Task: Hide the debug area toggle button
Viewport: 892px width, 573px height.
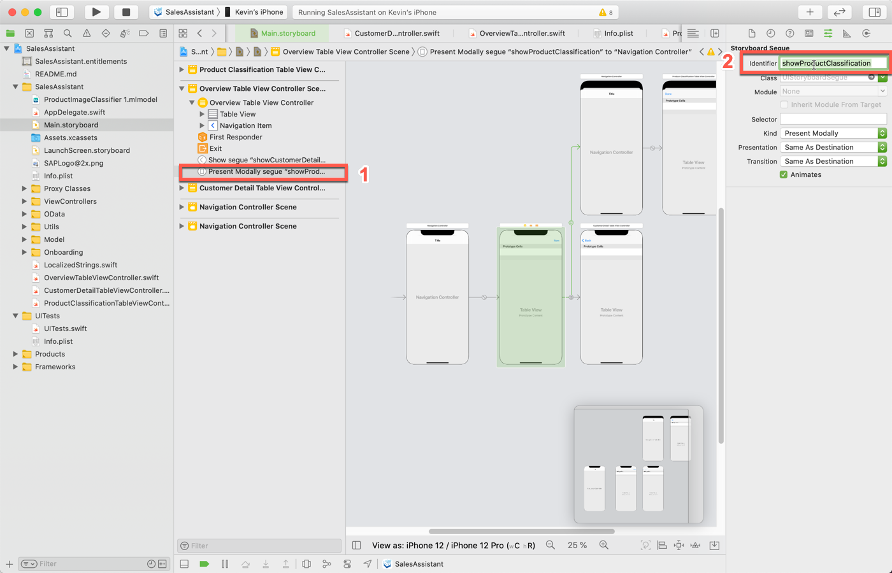Action: click(184, 564)
